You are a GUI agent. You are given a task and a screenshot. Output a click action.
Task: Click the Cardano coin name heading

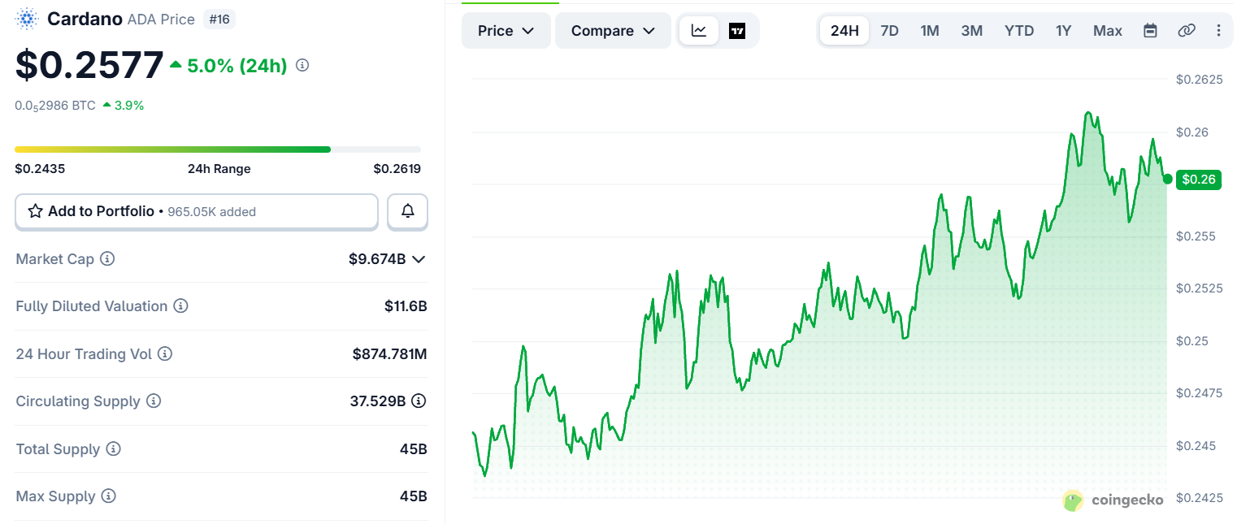[x=85, y=19]
